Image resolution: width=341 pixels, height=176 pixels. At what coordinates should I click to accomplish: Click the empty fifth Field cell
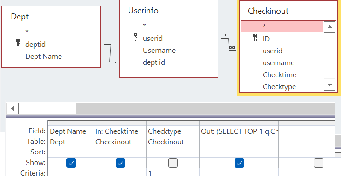pos(306,131)
